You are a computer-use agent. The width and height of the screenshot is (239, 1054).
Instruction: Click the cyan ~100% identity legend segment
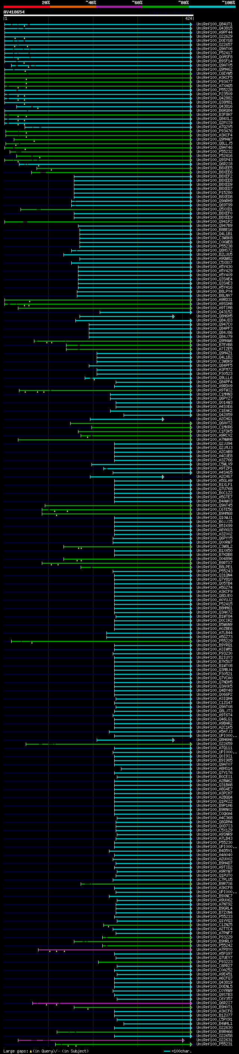(212, 7)
